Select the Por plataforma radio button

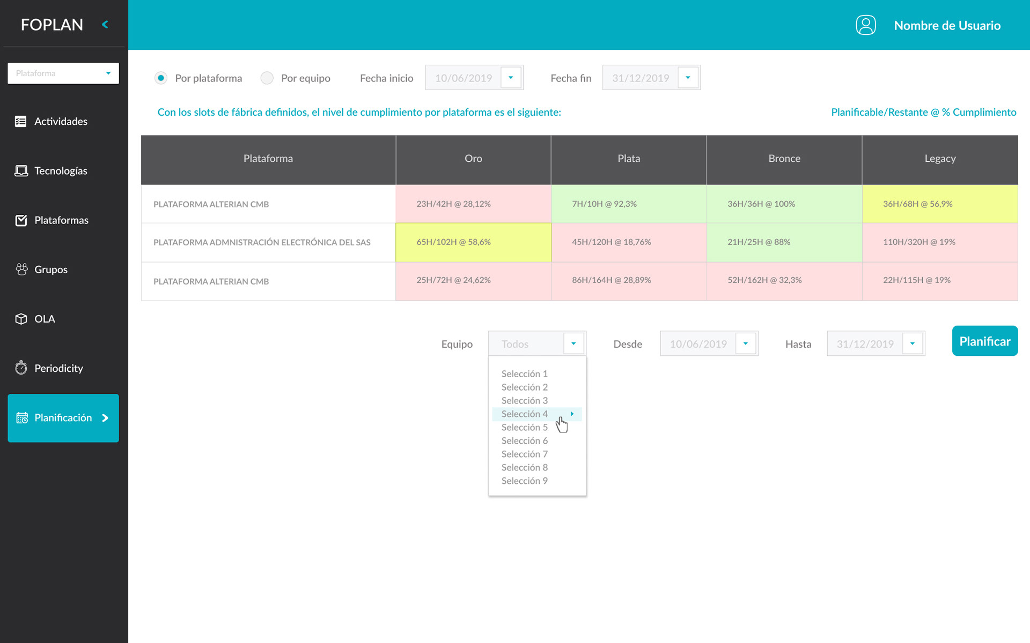(161, 78)
